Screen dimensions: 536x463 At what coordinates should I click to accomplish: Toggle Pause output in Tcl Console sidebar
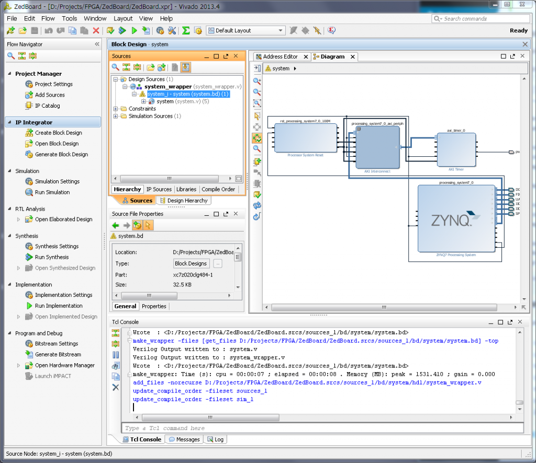(x=116, y=355)
